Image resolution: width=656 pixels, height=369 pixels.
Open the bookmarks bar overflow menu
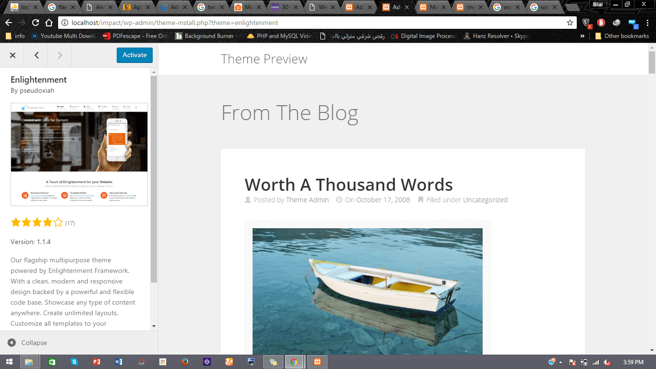pos(583,36)
